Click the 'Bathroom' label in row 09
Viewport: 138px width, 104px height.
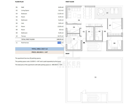tap(24, 33)
